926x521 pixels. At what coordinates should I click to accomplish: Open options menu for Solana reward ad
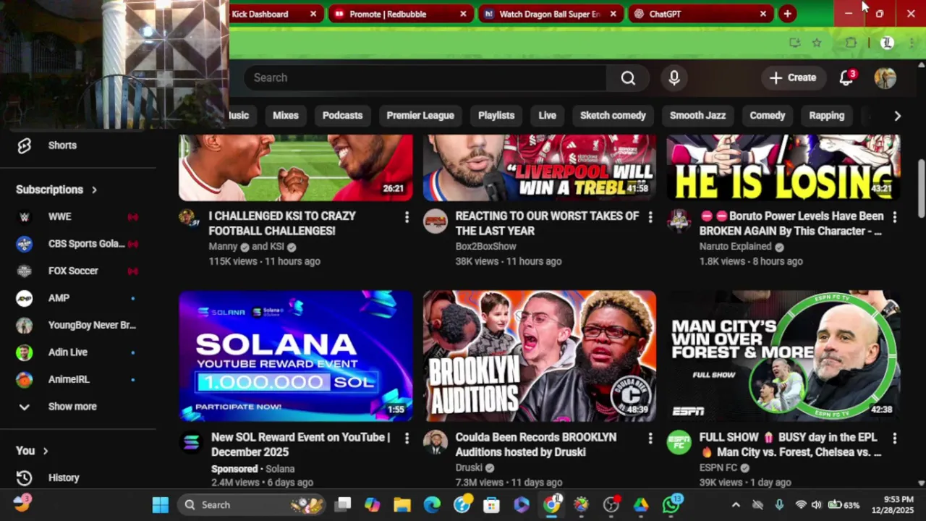pyautogui.click(x=407, y=439)
